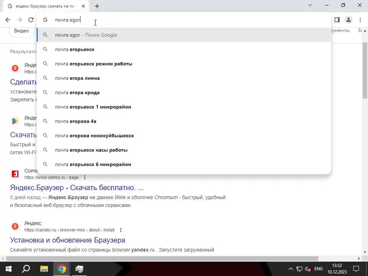Open the Windows Start menu
Viewport: 368px width, 276px height.
point(9,269)
